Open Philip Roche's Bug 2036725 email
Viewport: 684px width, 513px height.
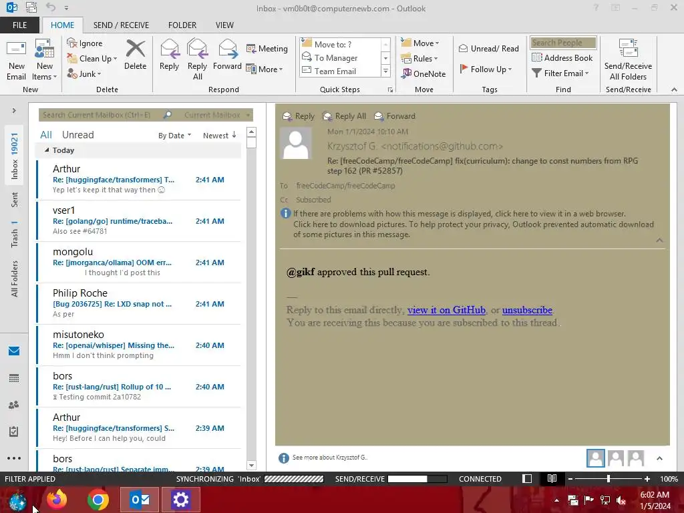139,304
